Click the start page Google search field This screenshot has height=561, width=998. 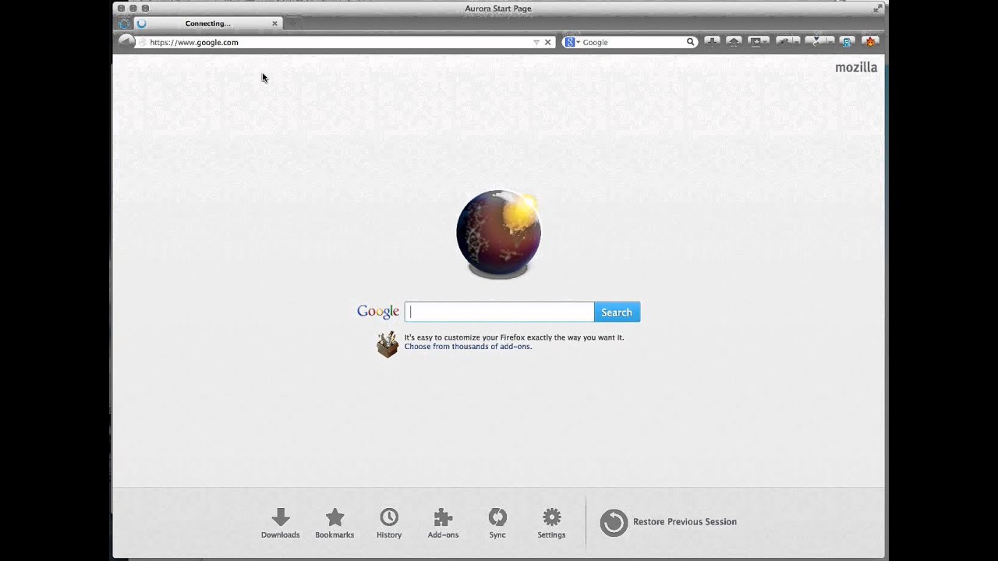[x=499, y=312]
